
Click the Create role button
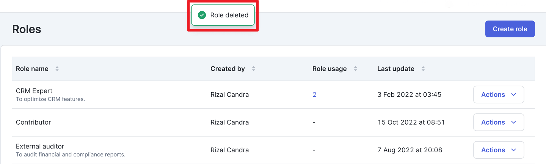point(510,29)
